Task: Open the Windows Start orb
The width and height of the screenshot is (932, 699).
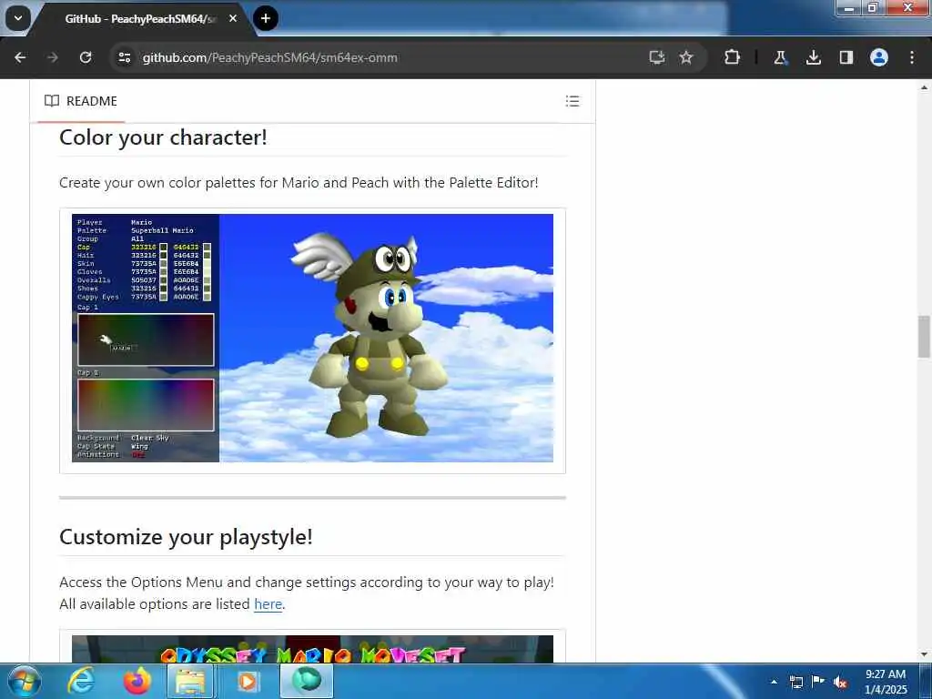Action: click(x=24, y=681)
